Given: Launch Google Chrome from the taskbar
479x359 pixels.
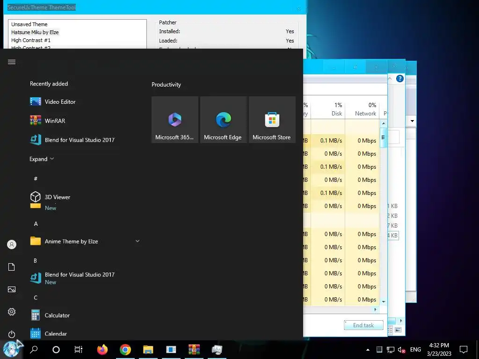Looking at the screenshot, I should (125, 350).
